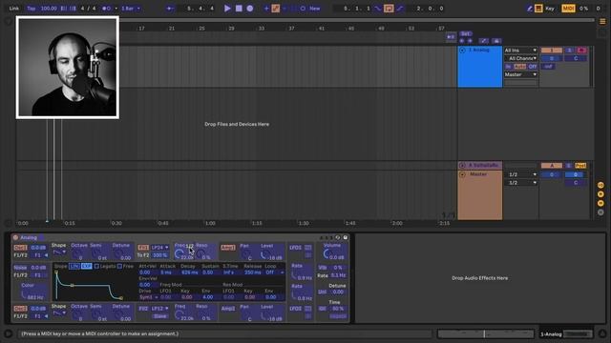
Task: Arm the Arrangement Record button
Action: tap(250, 9)
